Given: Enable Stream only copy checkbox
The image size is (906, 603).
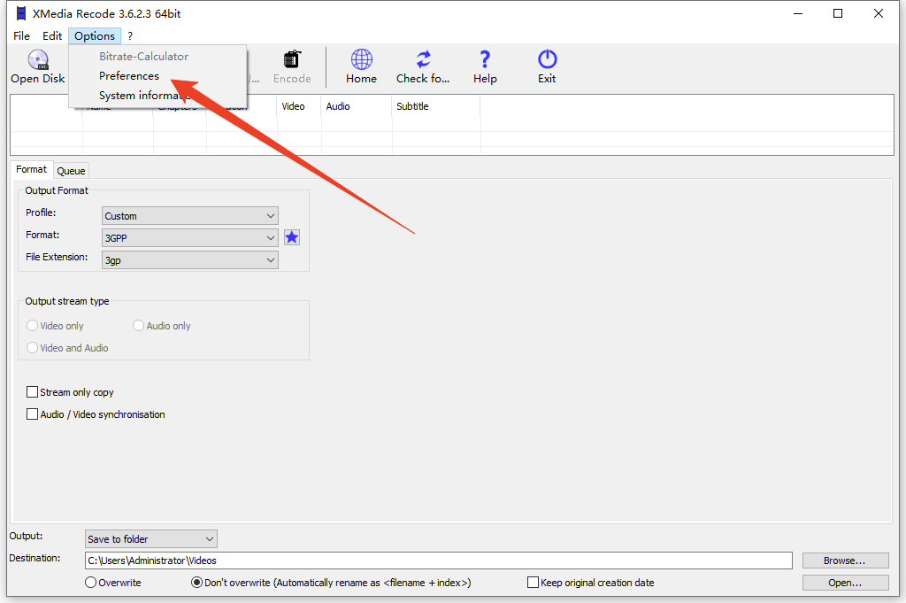Looking at the screenshot, I should pyautogui.click(x=33, y=392).
